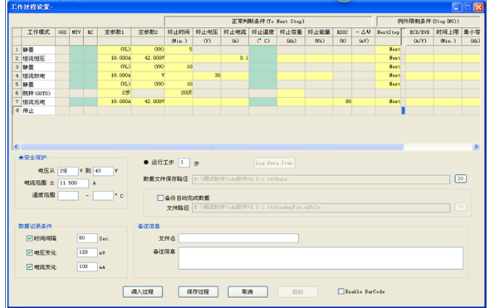This screenshot has height=308, width=493.
Task: Click the 数据文件保存路径 path field
Action: (321, 179)
